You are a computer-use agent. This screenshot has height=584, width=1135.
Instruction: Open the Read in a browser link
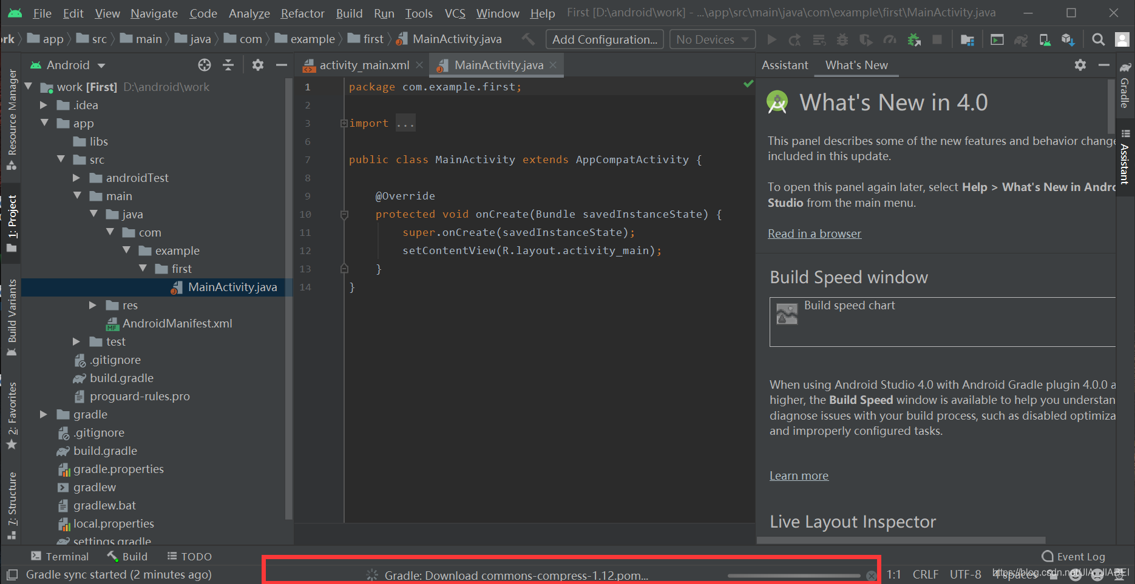(x=815, y=233)
